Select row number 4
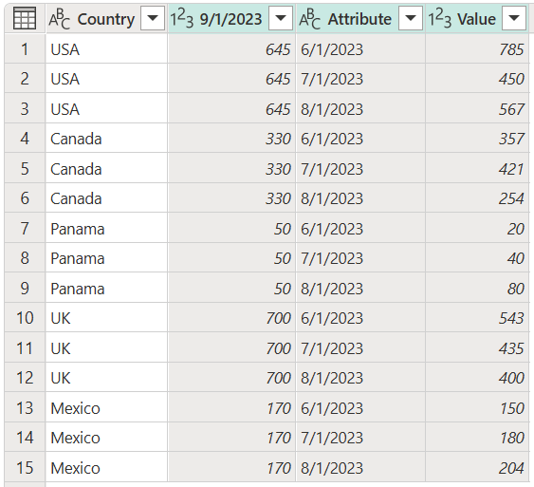 pos(25,139)
